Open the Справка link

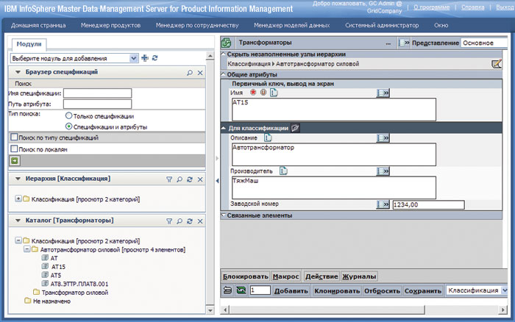[472, 7]
